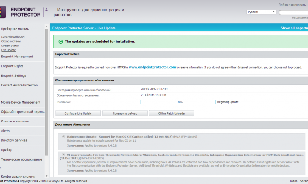308x184 pixels.
Task: Open Оффлайн временный пароль menu
Action: pyautogui.click(x=23, y=112)
